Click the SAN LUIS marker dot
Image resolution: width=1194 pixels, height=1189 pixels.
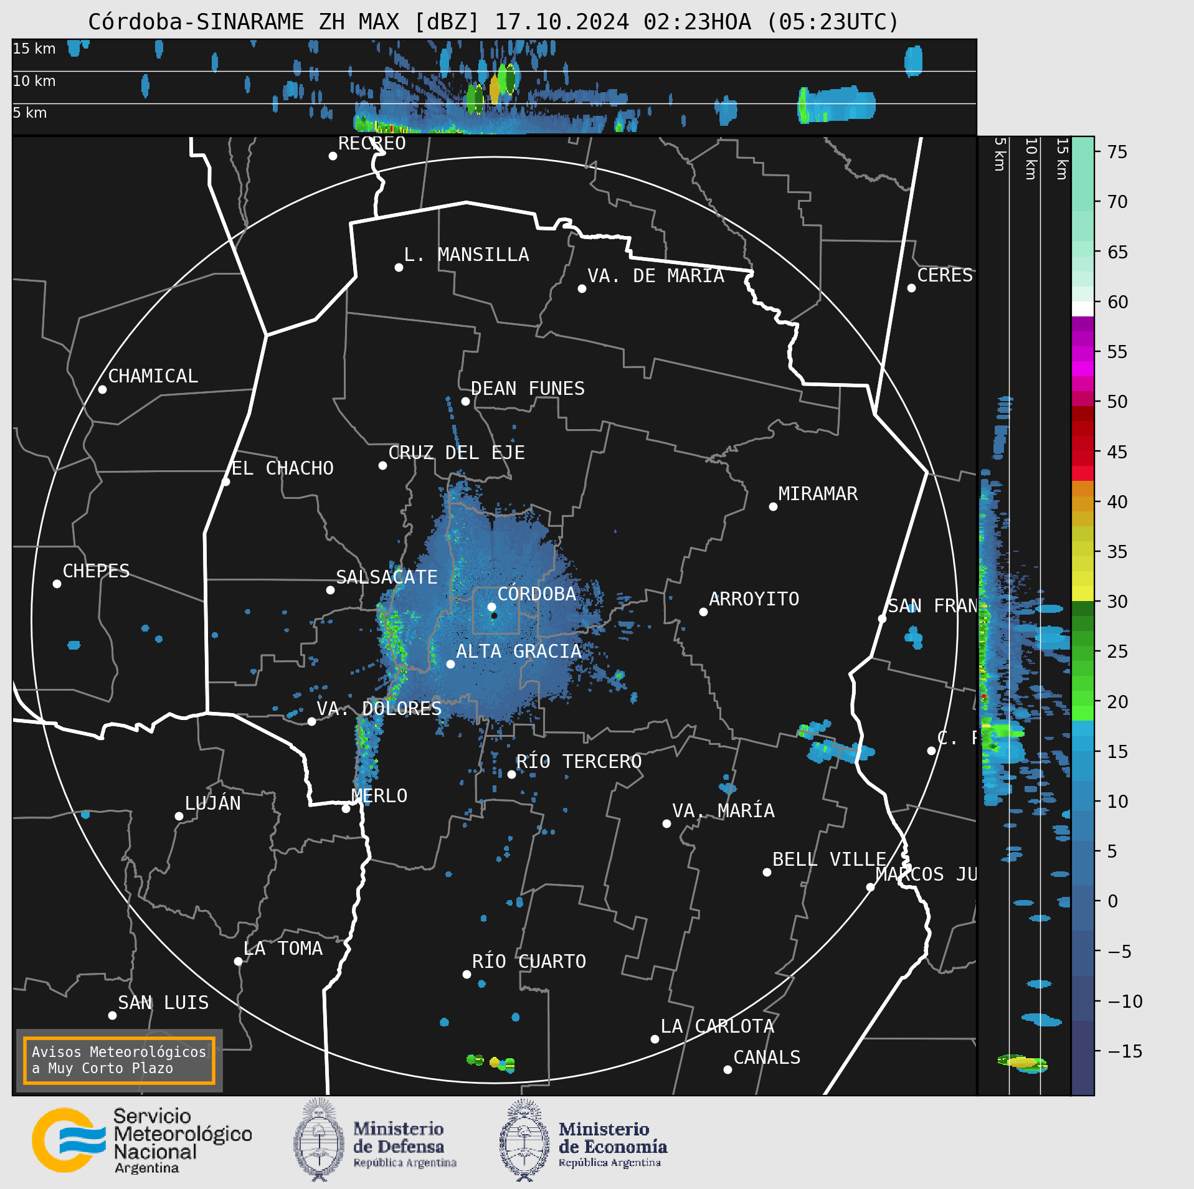tap(112, 1015)
